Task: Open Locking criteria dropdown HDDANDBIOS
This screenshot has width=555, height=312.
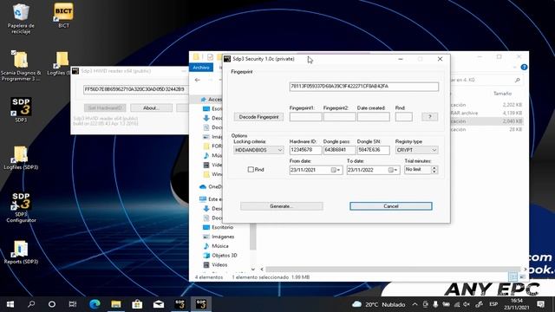Action: (x=258, y=150)
